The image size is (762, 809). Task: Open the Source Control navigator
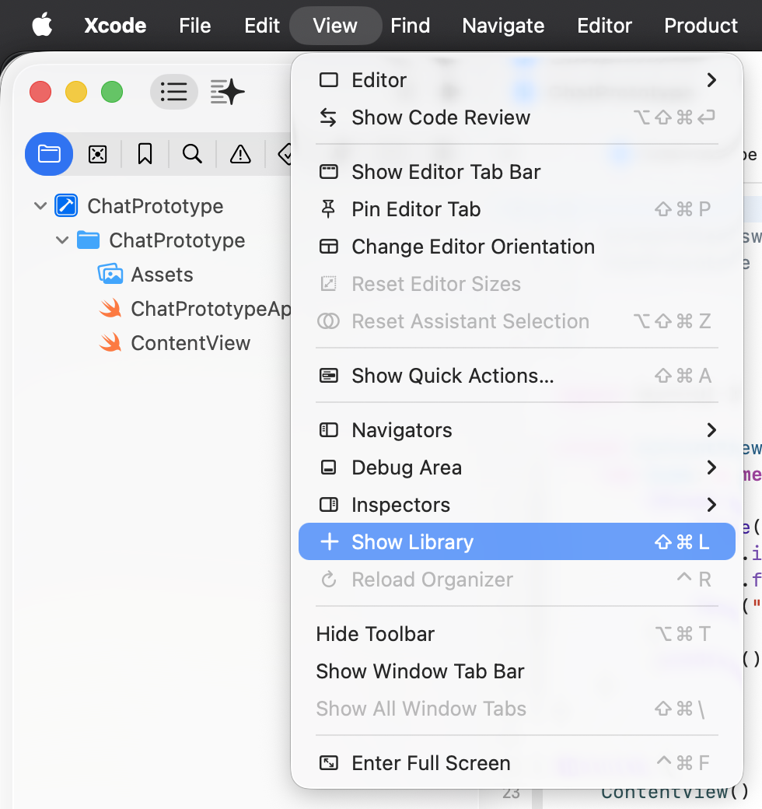tap(97, 154)
